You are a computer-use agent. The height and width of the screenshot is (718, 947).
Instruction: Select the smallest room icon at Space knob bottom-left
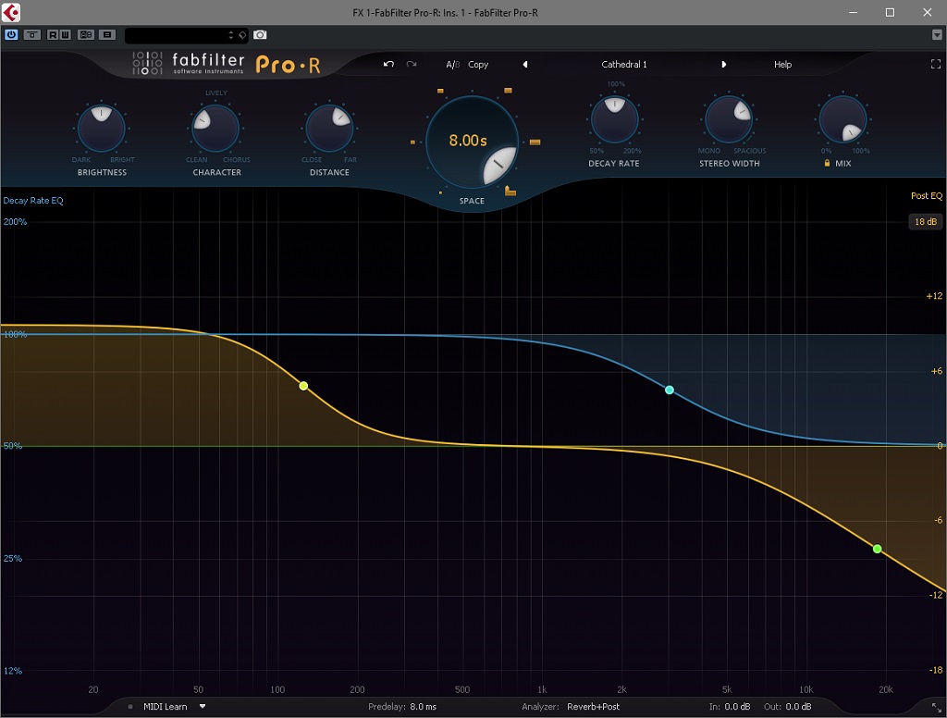tap(440, 192)
